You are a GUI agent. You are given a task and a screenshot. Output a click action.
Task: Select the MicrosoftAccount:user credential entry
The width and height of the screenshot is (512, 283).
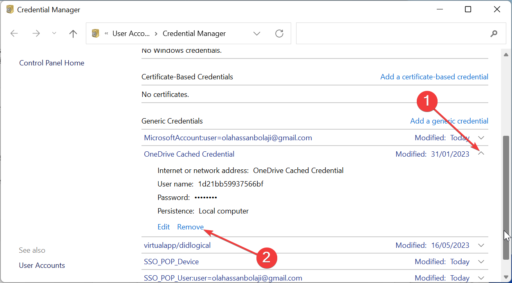tap(228, 138)
